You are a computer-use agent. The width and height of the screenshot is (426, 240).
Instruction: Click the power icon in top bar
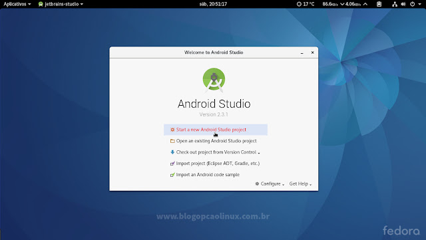(413, 4)
